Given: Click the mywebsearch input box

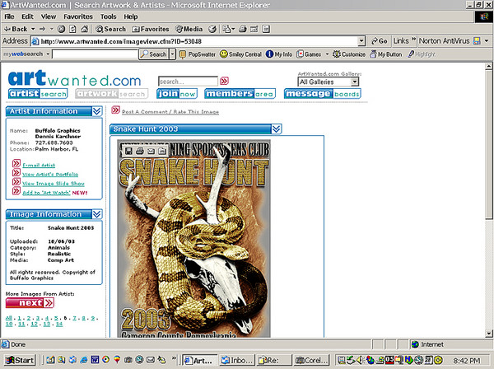Looking at the screenshot, I should point(96,54).
